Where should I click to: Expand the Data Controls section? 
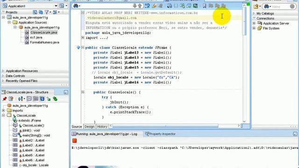(3, 76)
